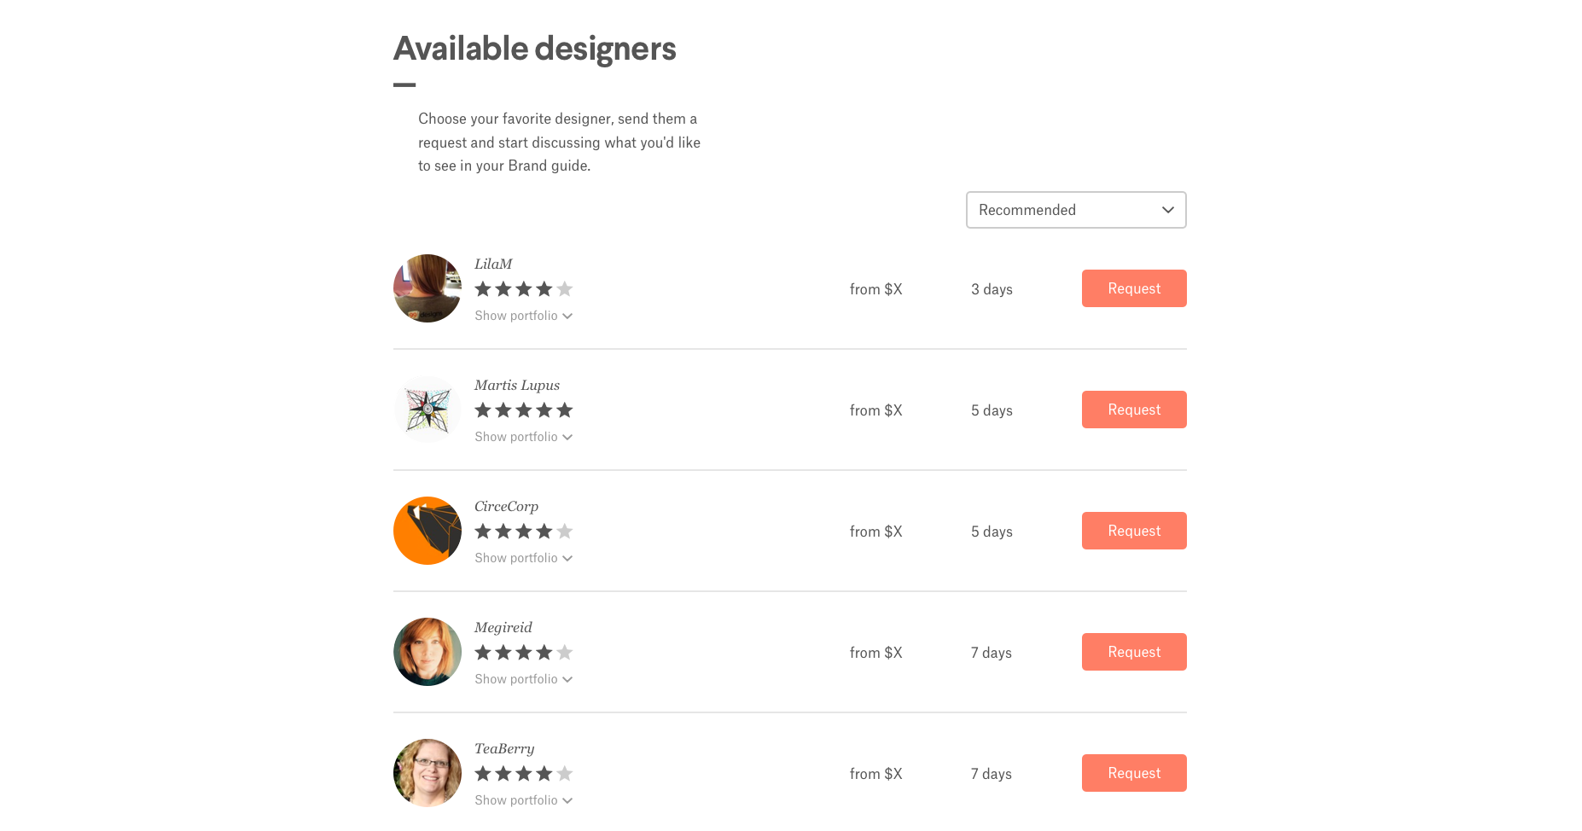Click TeaBerry's profile photo

pos(427,773)
